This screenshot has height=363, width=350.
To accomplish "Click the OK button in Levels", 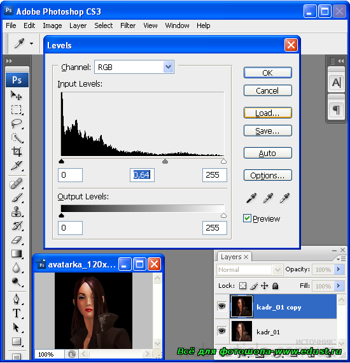I will [x=268, y=73].
